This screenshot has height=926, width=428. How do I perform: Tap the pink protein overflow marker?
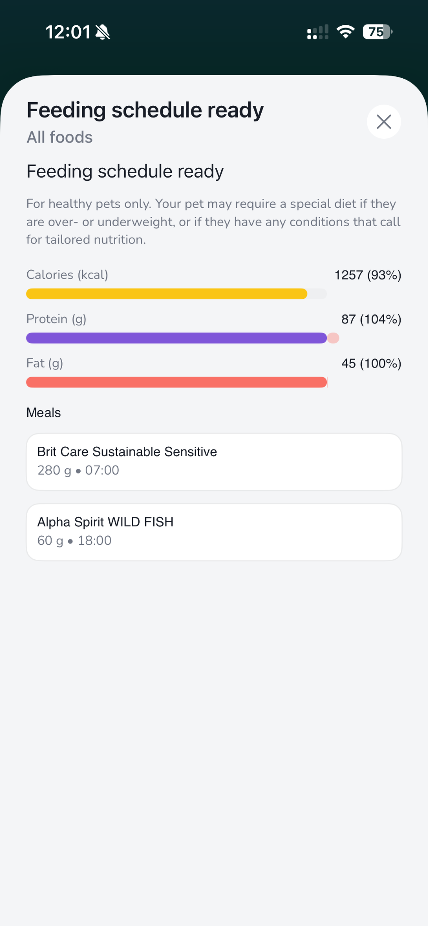click(333, 338)
